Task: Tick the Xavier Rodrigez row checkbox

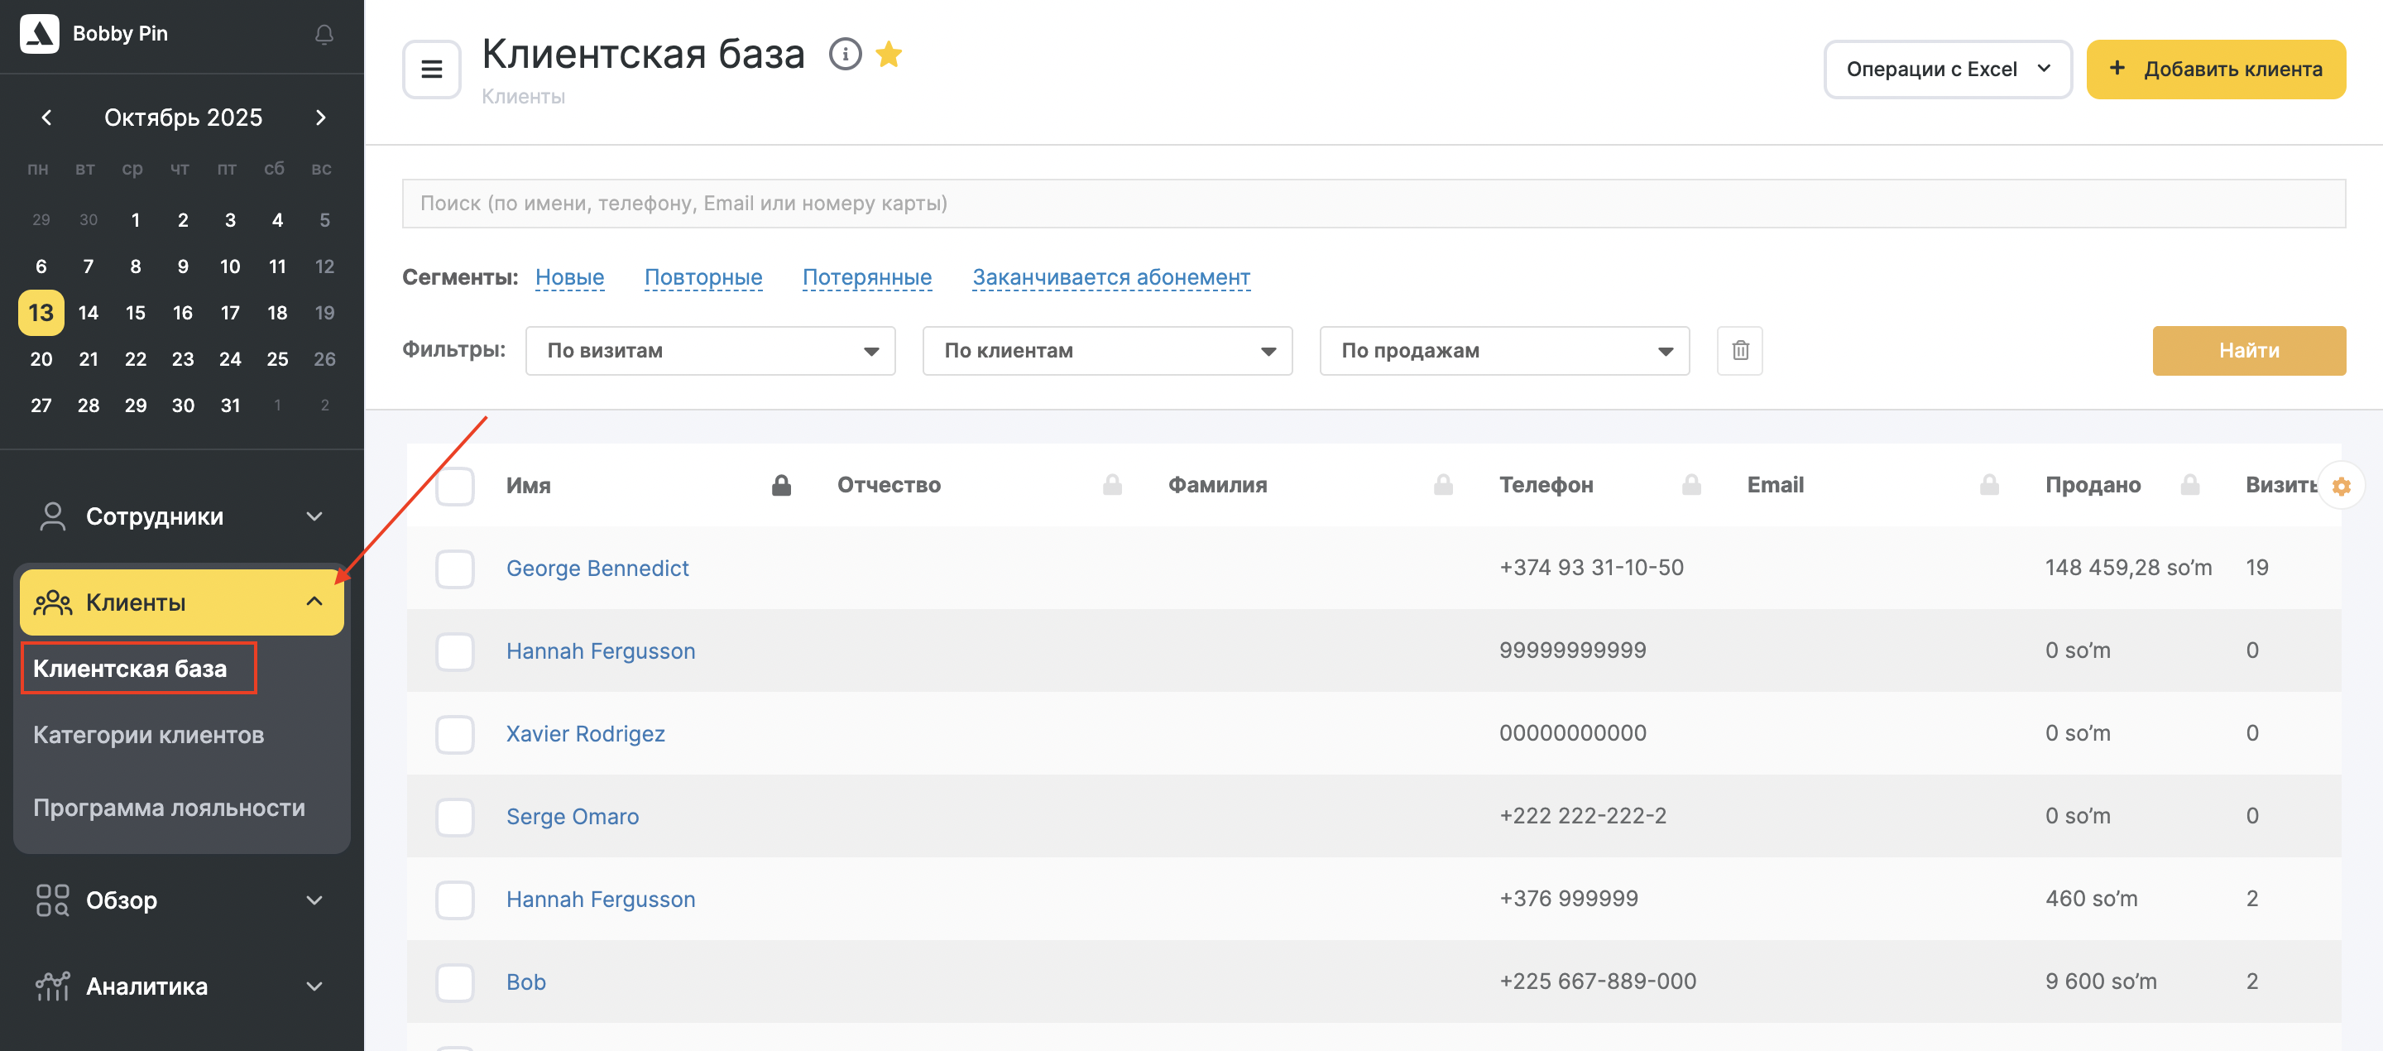Action: tap(454, 734)
